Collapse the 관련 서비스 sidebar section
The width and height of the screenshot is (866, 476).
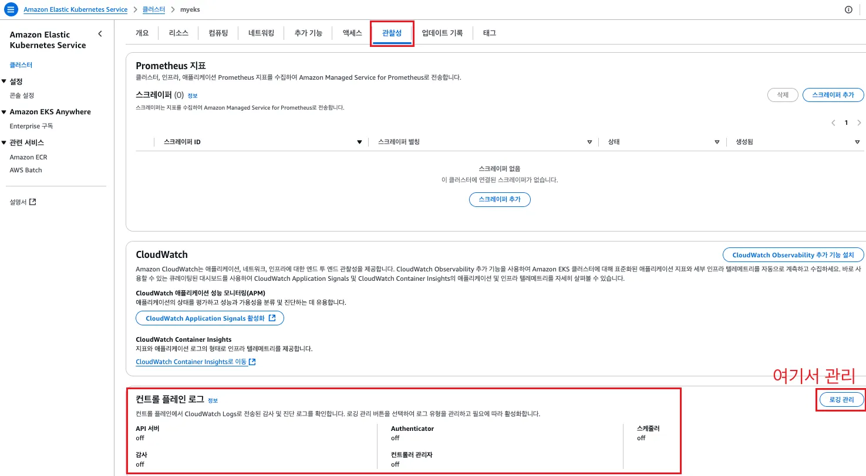coord(4,142)
